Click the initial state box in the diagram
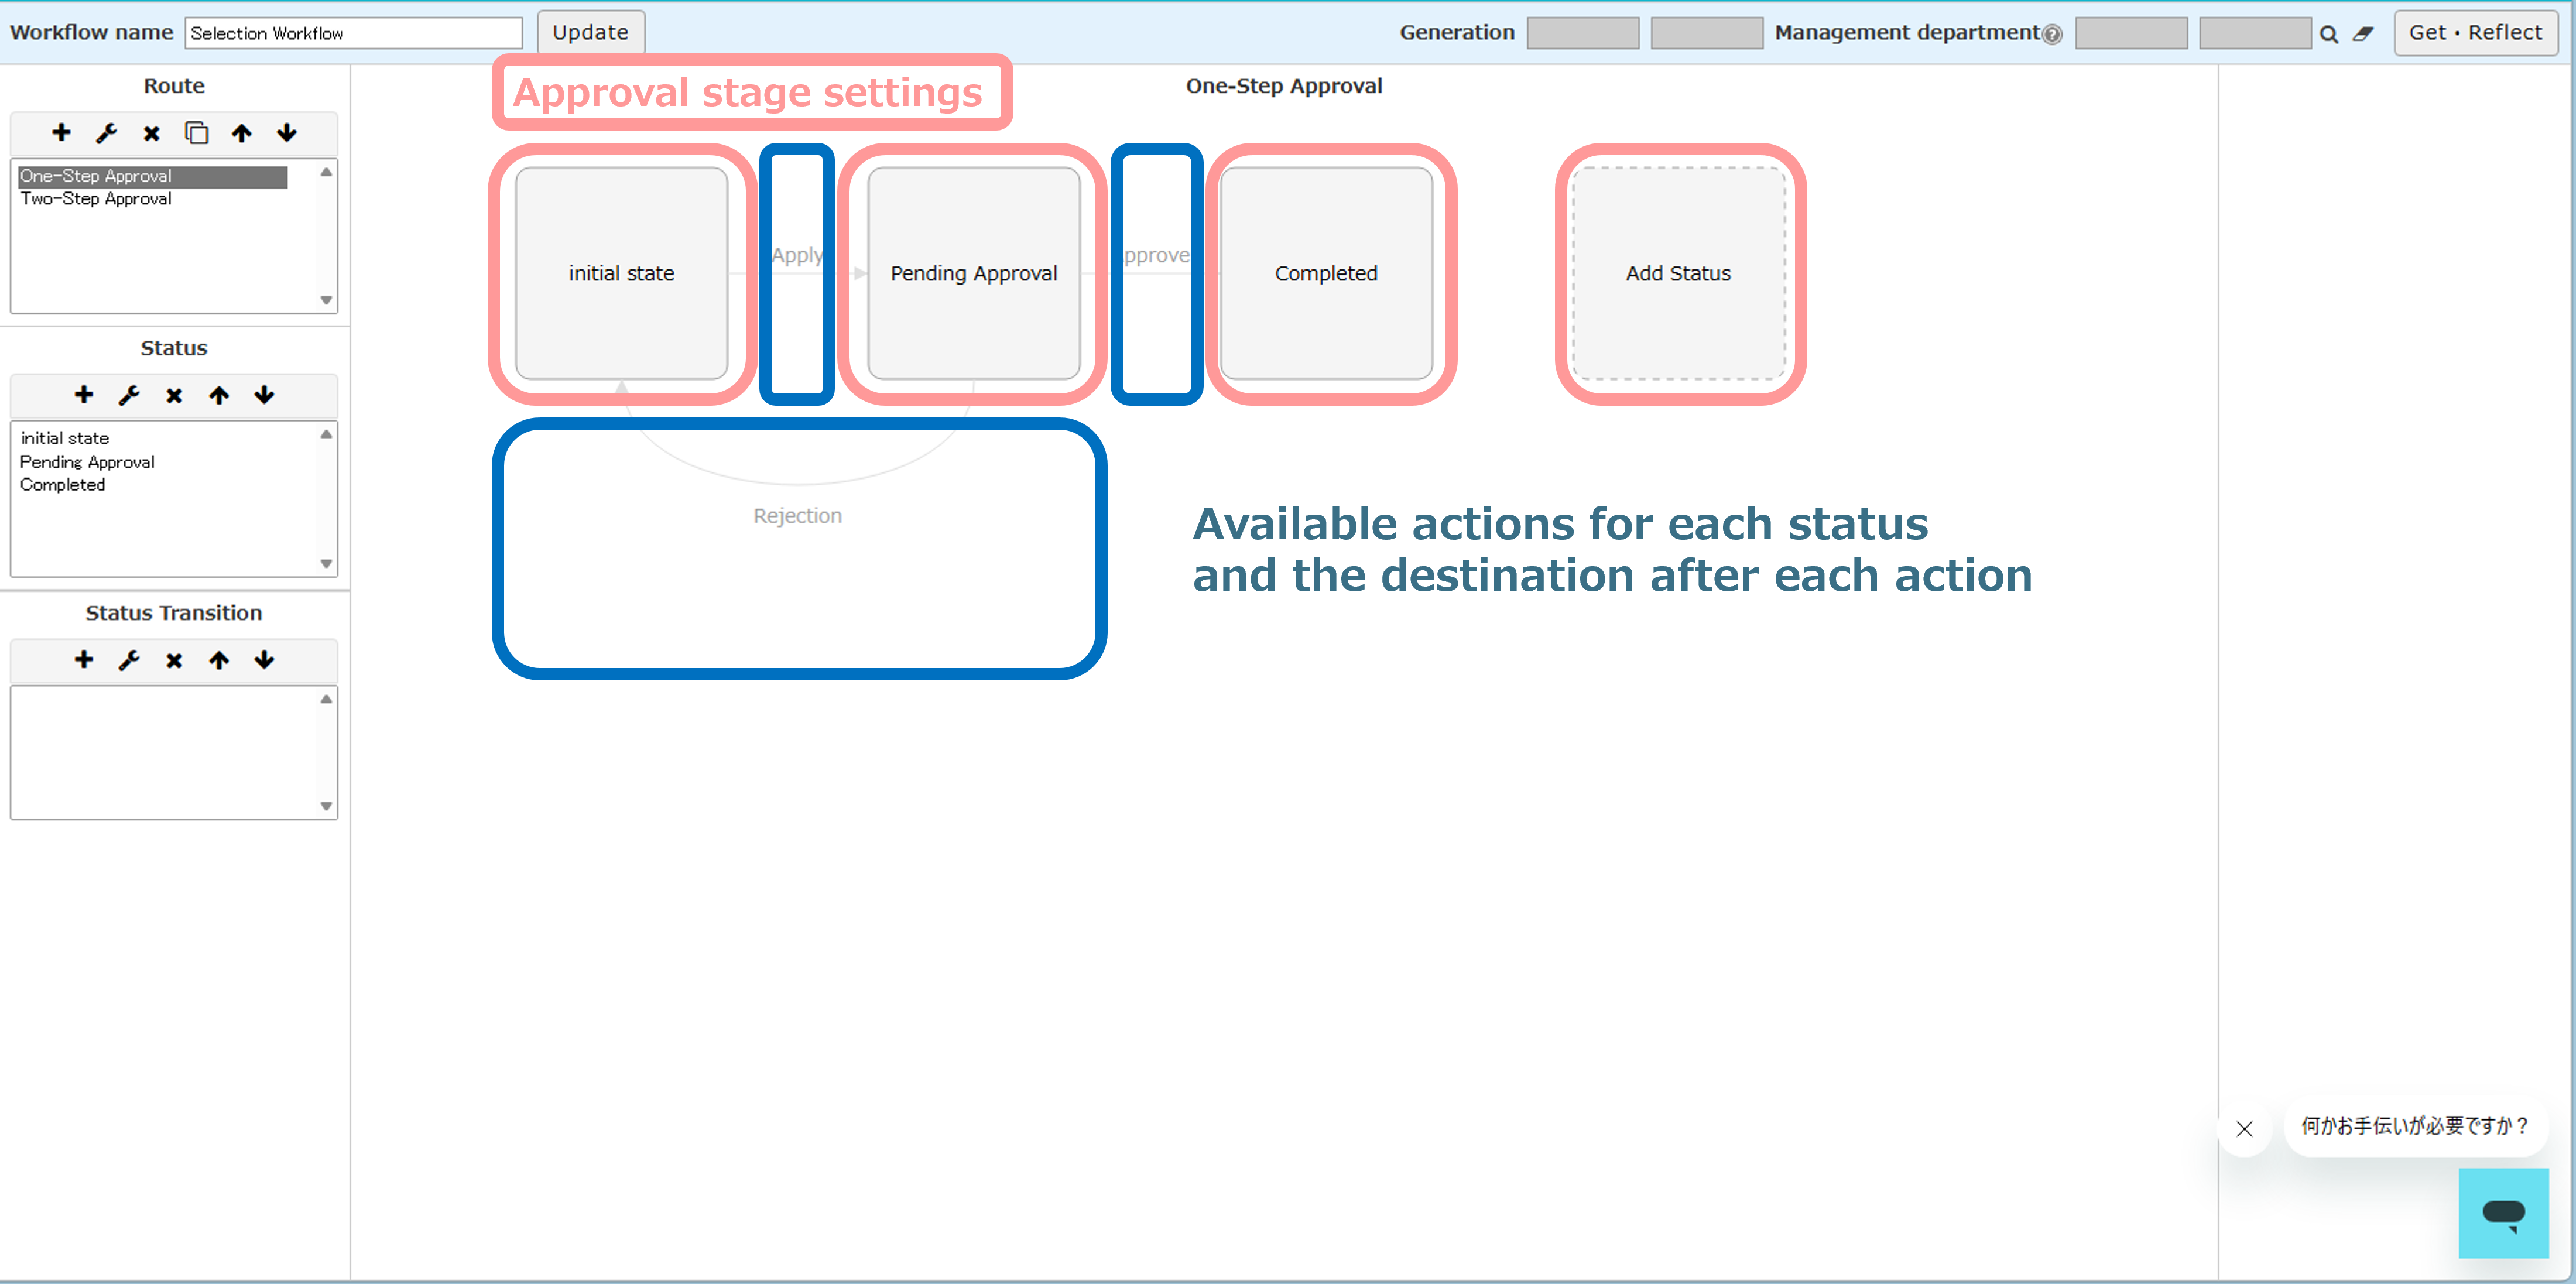 621,273
